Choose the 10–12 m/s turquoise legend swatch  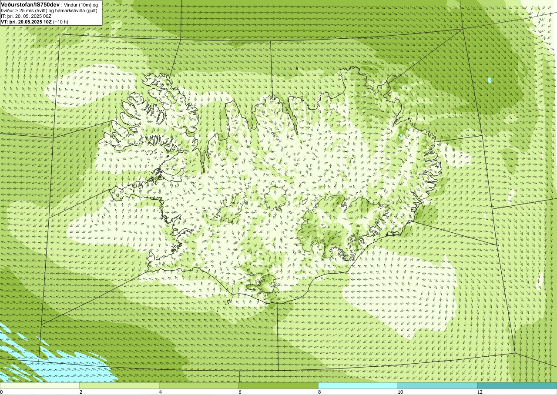click(437, 385)
